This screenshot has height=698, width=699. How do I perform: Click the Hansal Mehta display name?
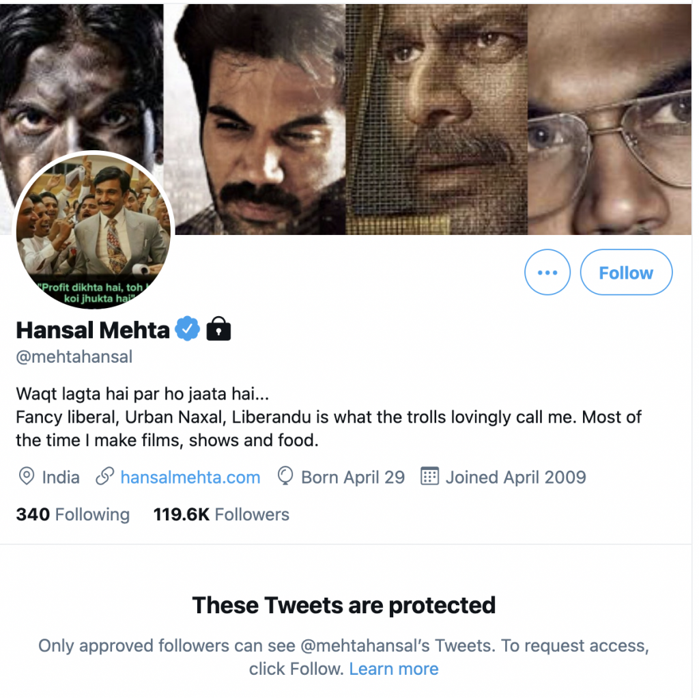93,330
